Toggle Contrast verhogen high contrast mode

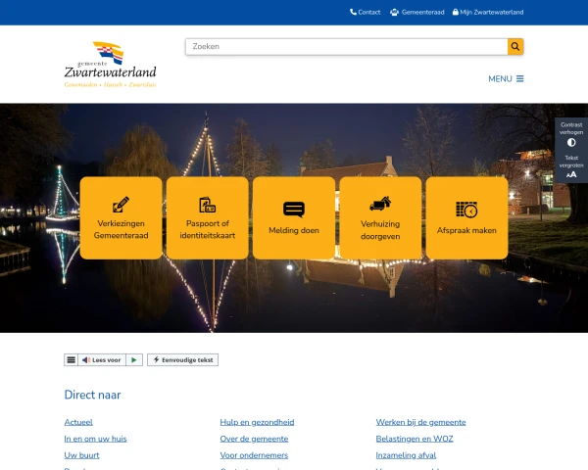pyautogui.click(x=571, y=136)
